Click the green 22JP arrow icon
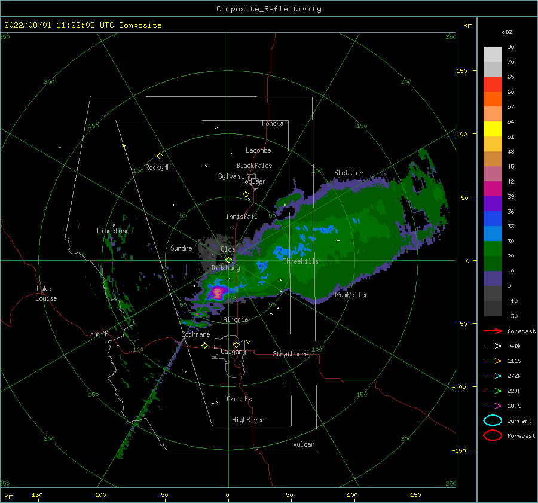 [x=493, y=391]
